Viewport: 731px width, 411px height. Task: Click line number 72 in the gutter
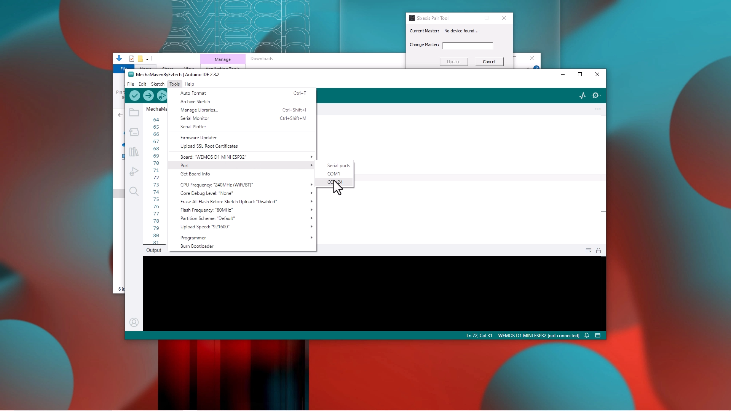pos(156,178)
